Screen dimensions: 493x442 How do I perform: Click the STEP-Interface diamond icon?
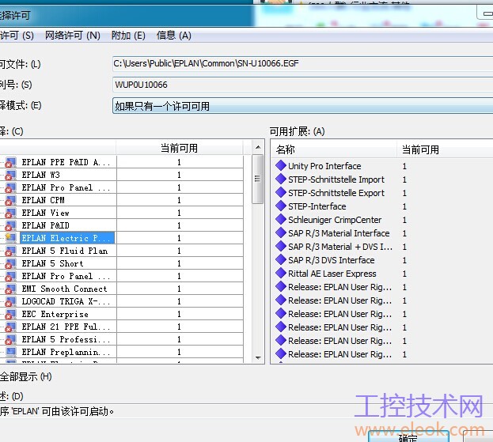280,206
